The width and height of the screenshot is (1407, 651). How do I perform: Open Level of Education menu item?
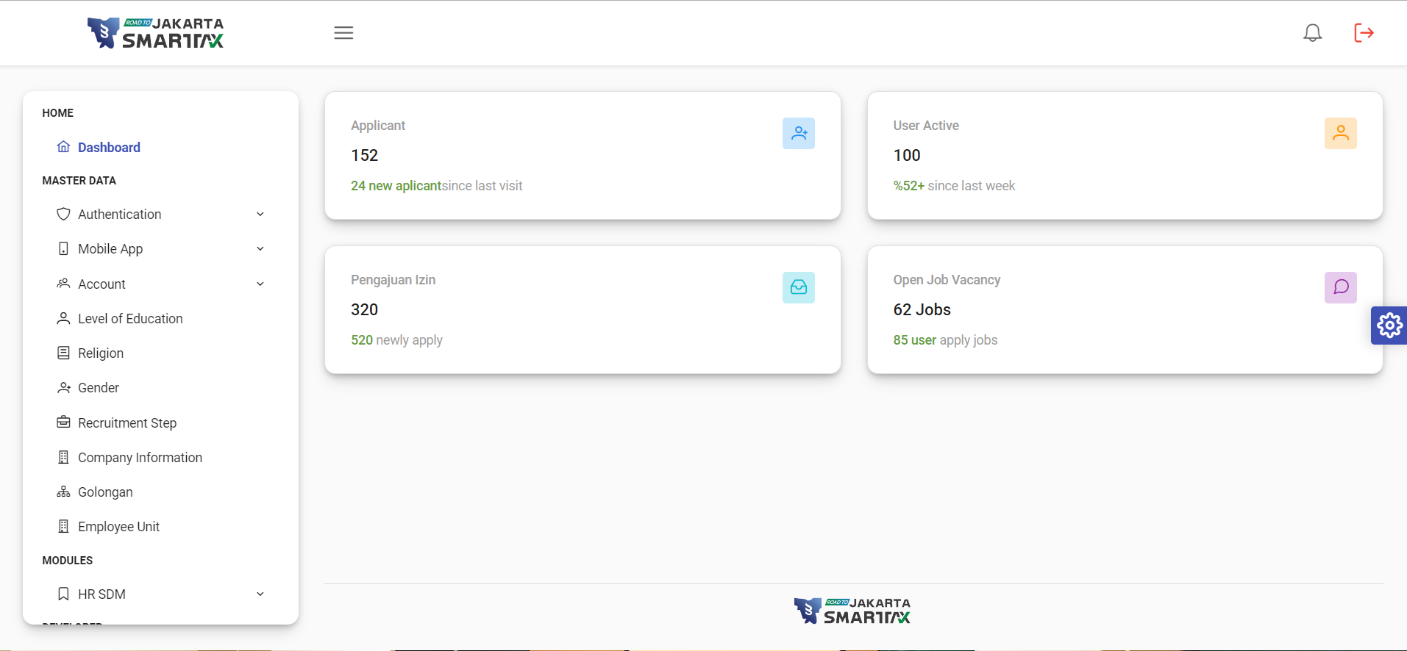point(130,319)
